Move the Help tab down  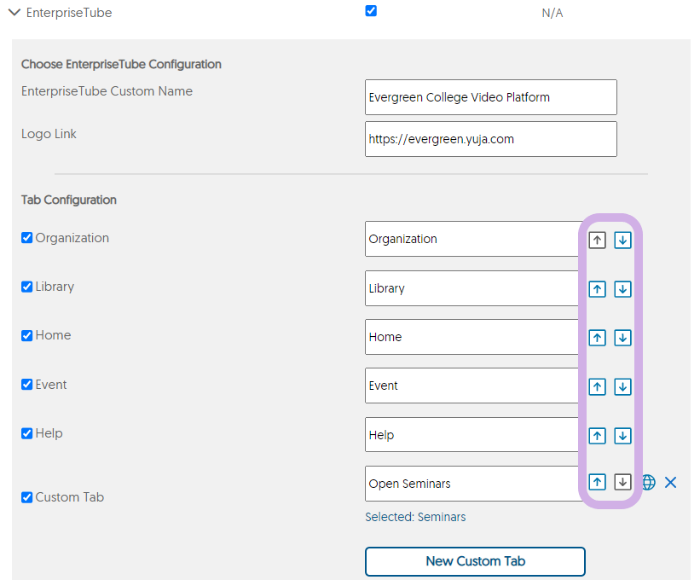[622, 435]
